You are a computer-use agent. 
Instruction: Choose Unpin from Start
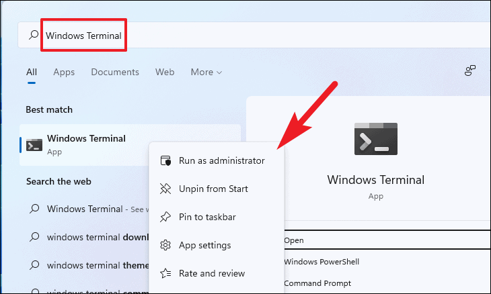217,189
